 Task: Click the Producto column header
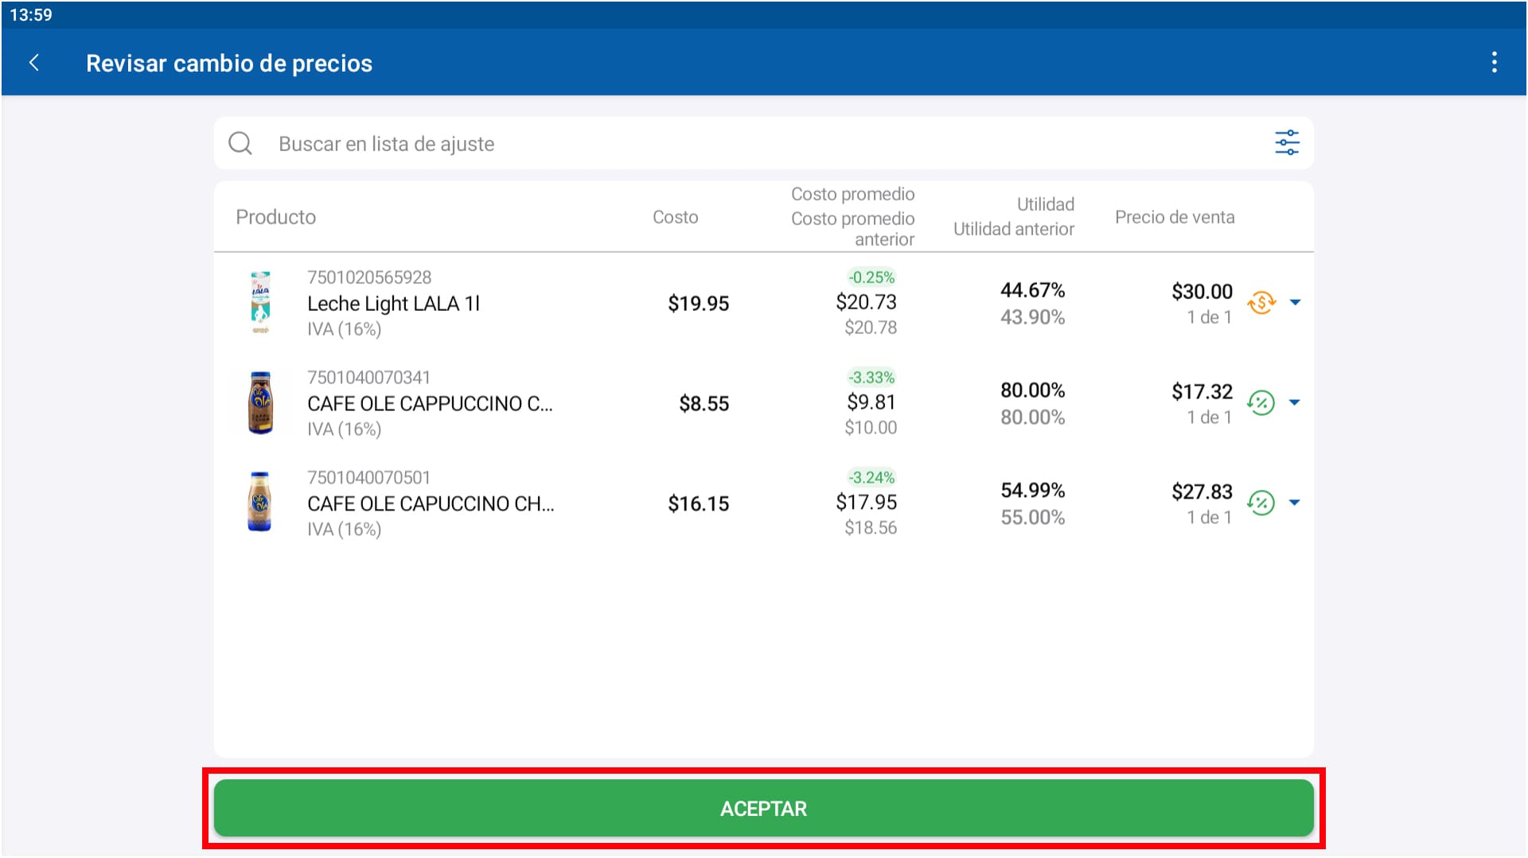(x=275, y=217)
